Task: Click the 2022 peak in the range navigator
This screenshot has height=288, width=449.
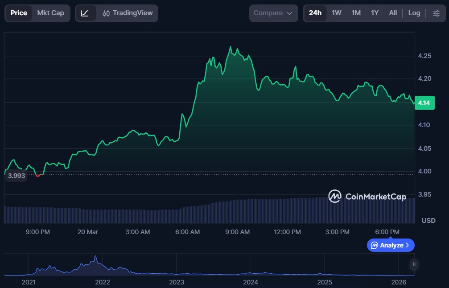Action: (95, 258)
